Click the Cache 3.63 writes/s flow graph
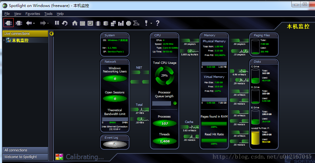315x163 pixels. coord(189,127)
